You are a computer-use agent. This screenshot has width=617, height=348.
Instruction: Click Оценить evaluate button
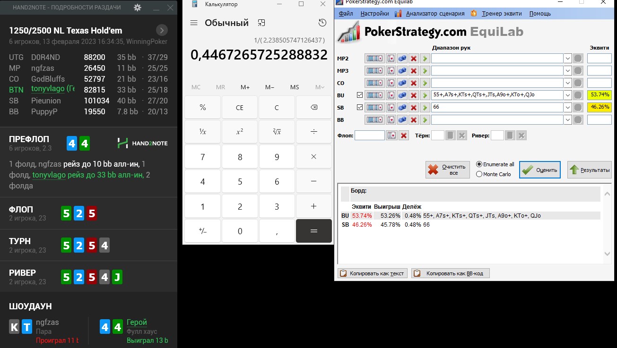[540, 170]
